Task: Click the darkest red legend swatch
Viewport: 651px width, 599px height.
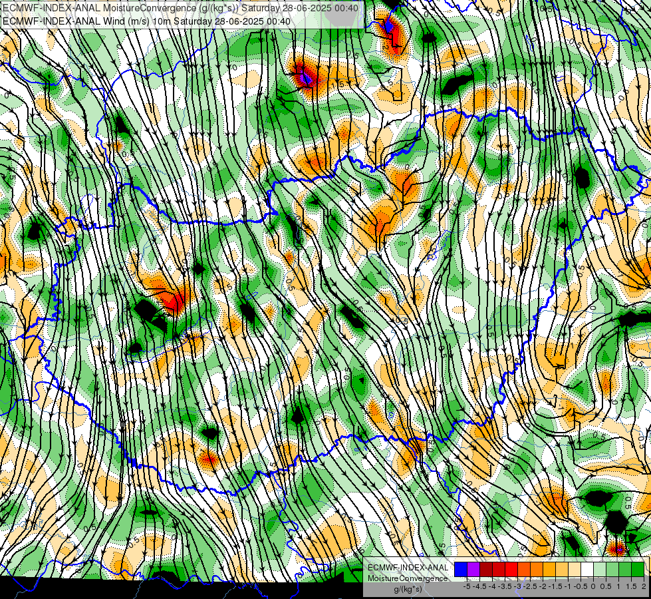Action: coord(486,569)
